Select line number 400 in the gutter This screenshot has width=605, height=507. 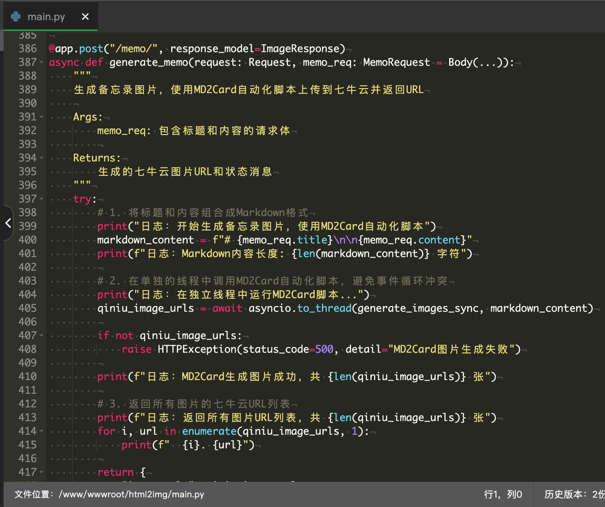[28, 240]
